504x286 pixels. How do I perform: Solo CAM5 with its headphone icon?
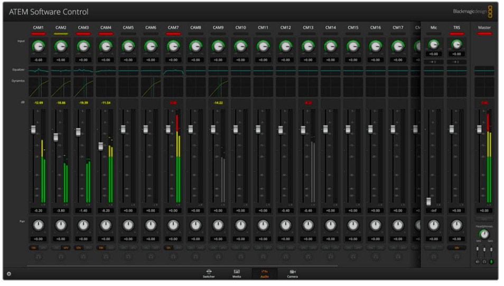click(x=128, y=256)
